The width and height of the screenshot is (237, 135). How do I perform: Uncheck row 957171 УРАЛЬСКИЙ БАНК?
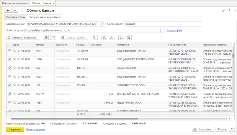coord(10,94)
